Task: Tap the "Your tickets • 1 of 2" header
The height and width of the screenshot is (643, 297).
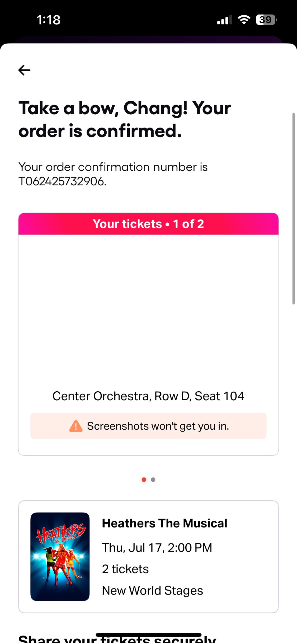Action: pos(148,224)
